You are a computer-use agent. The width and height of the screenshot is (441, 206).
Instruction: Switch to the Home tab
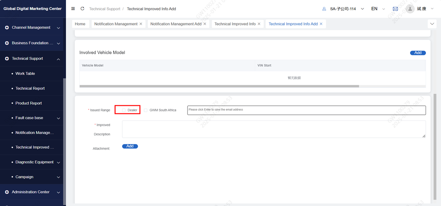click(80, 24)
